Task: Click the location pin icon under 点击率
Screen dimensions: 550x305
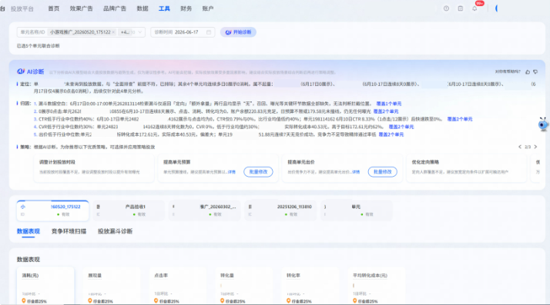Action: (x=156, y=301)
